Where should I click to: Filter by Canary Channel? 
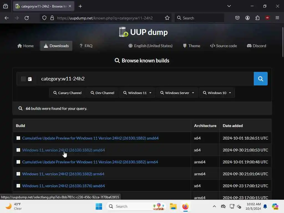point(67,93)
